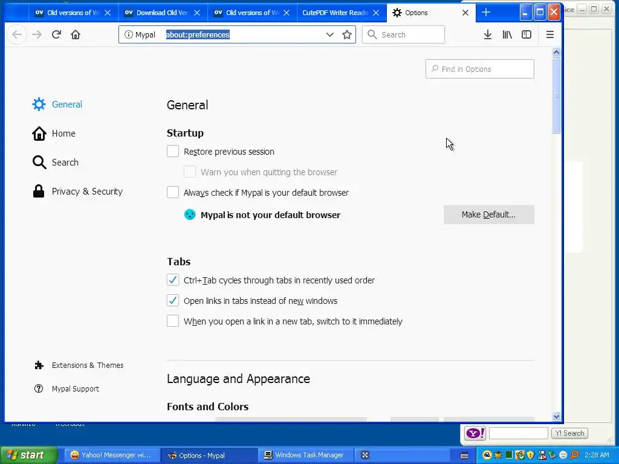The height and width of the screenshot is (464, 619).
Task: Click the forward navigation arrow
Action: (x=37, y=34)
